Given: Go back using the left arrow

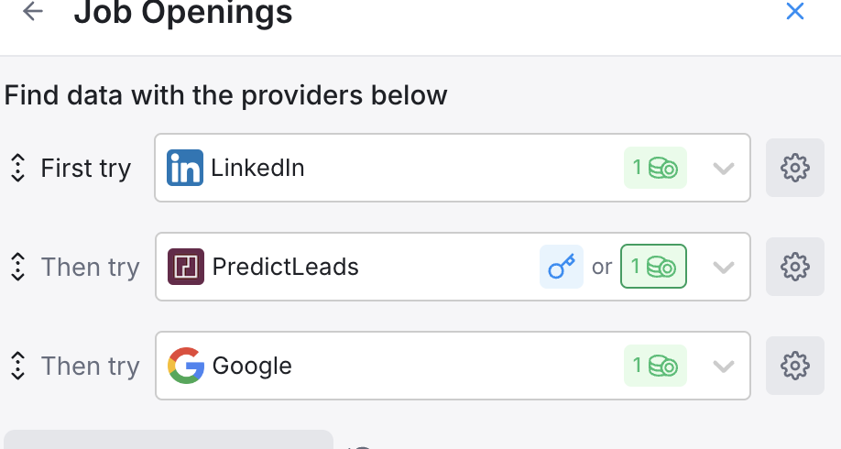Looking at the screenshot, I should 33,12.
